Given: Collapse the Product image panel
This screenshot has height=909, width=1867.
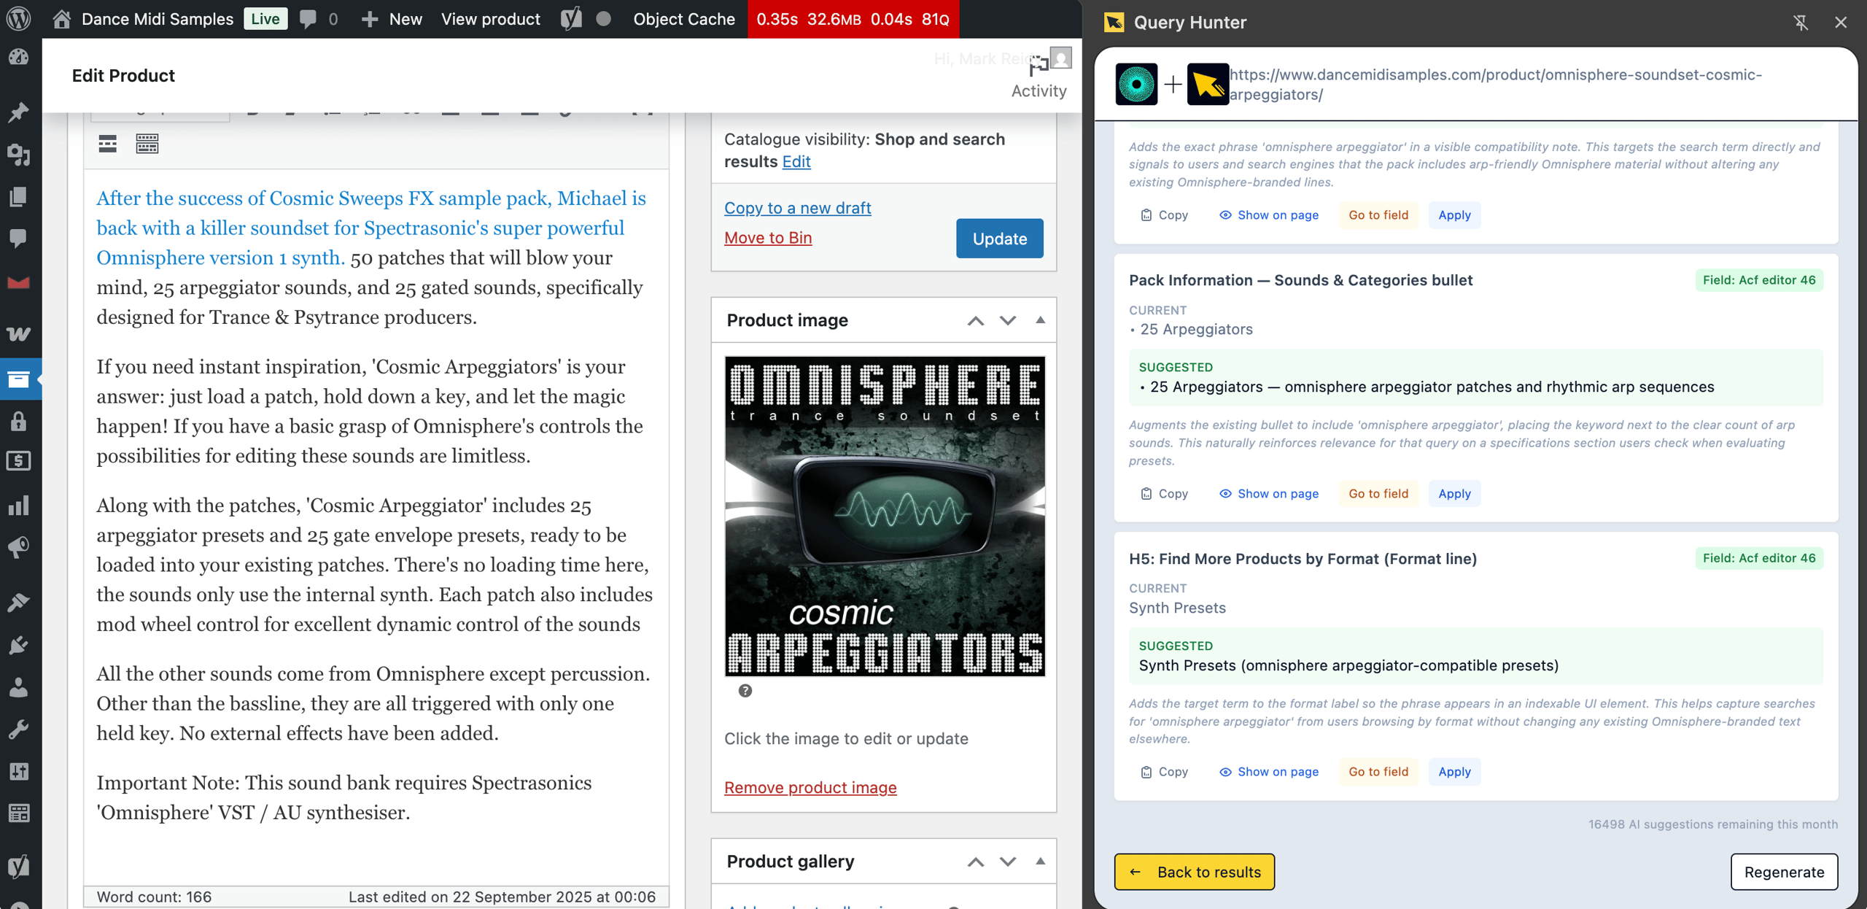Looking at the screenshot, I should point(1041,320).
